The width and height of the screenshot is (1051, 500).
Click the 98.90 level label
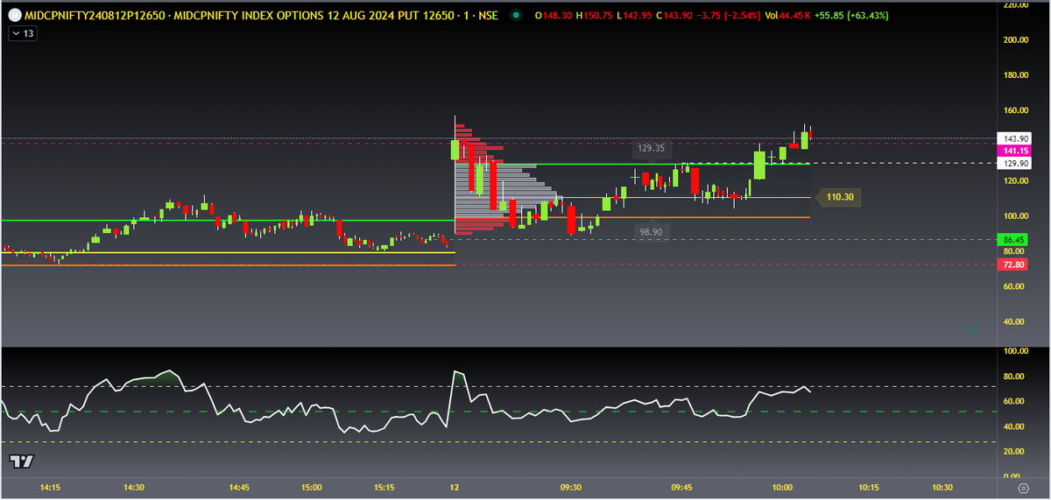[x=652, y=230]
